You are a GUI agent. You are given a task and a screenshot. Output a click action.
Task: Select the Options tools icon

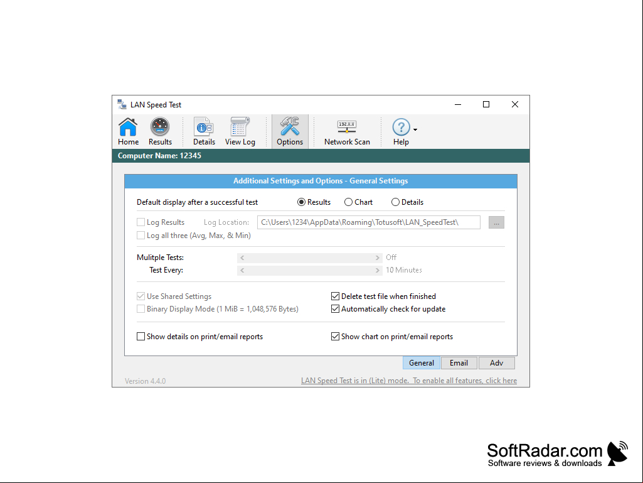tap(290, 131)
